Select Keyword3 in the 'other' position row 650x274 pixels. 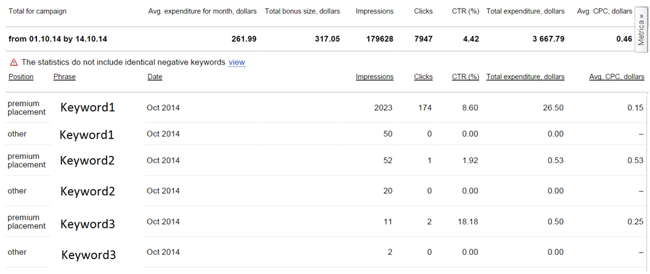[x=88, y=254]
